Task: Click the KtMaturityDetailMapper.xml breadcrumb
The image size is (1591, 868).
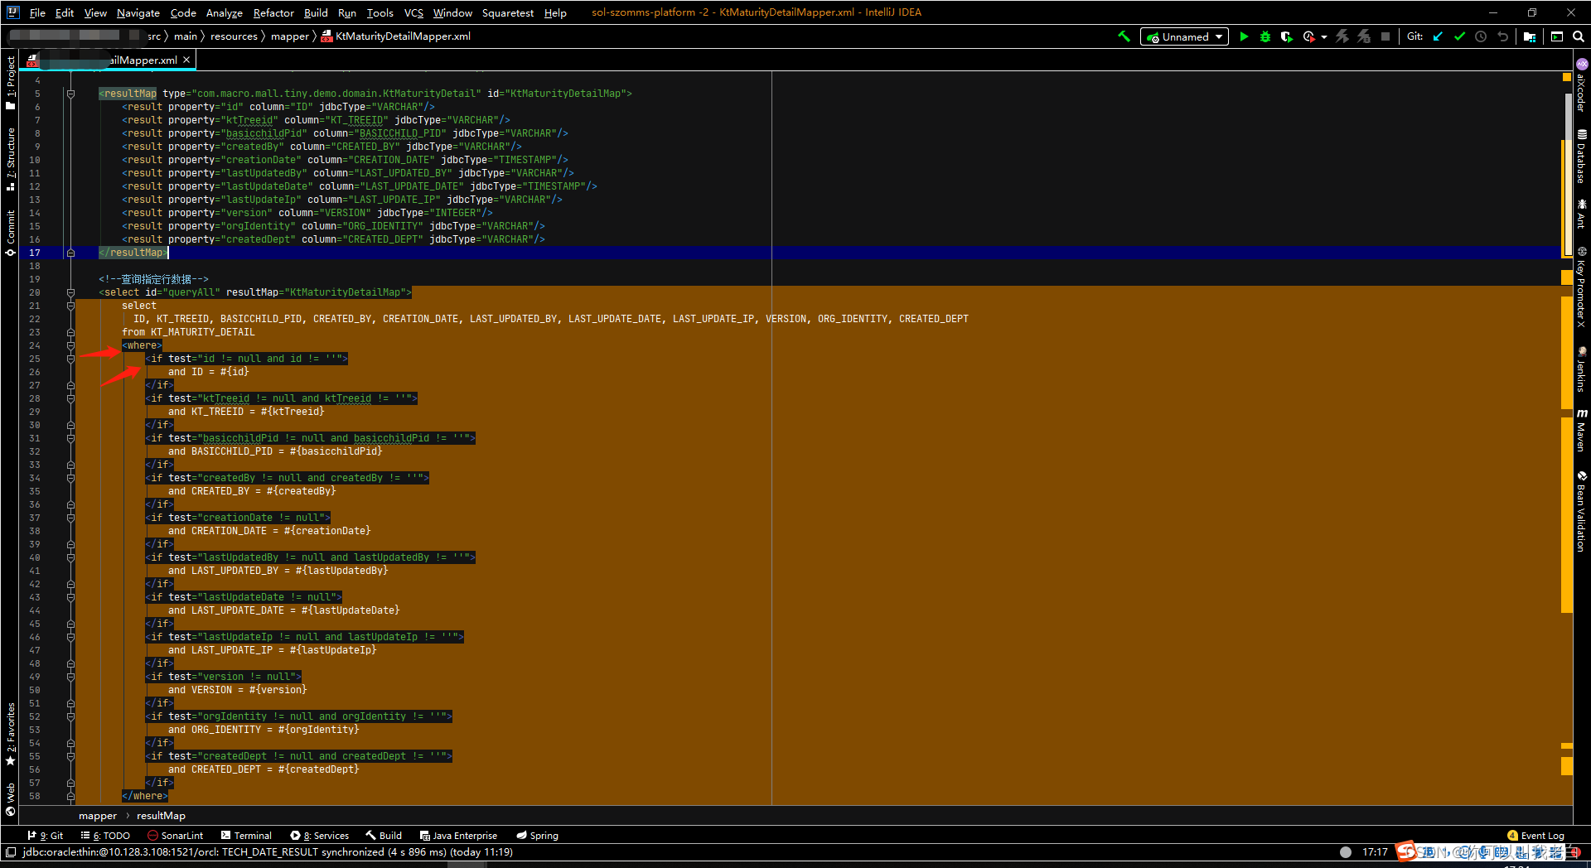Action: 396,36
